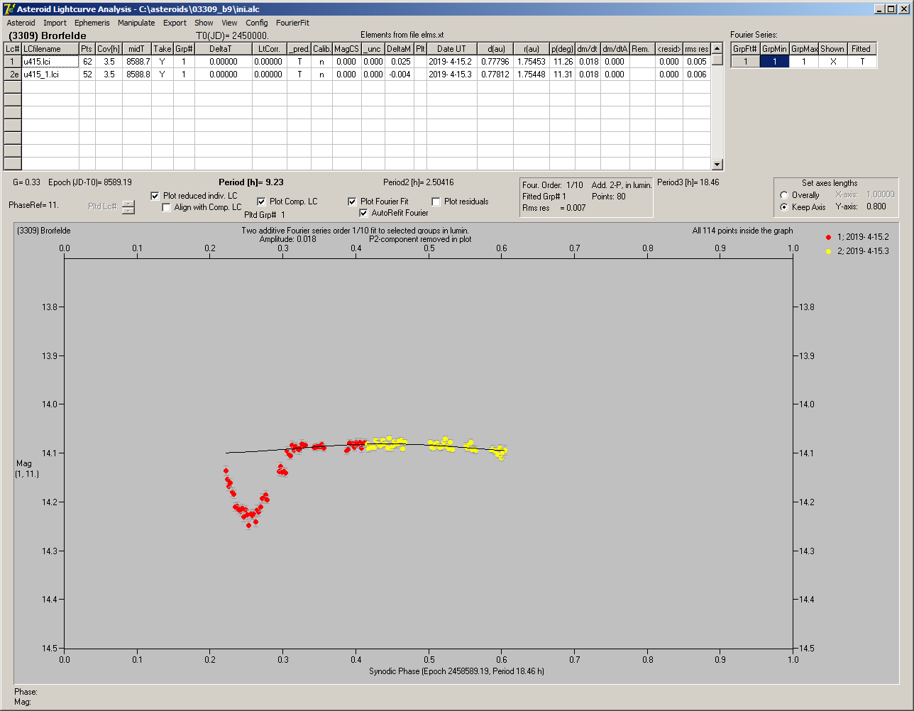This screenshot has height=711, width=914.
Task: Click the LCfilename column header
Action: point(50,49)
